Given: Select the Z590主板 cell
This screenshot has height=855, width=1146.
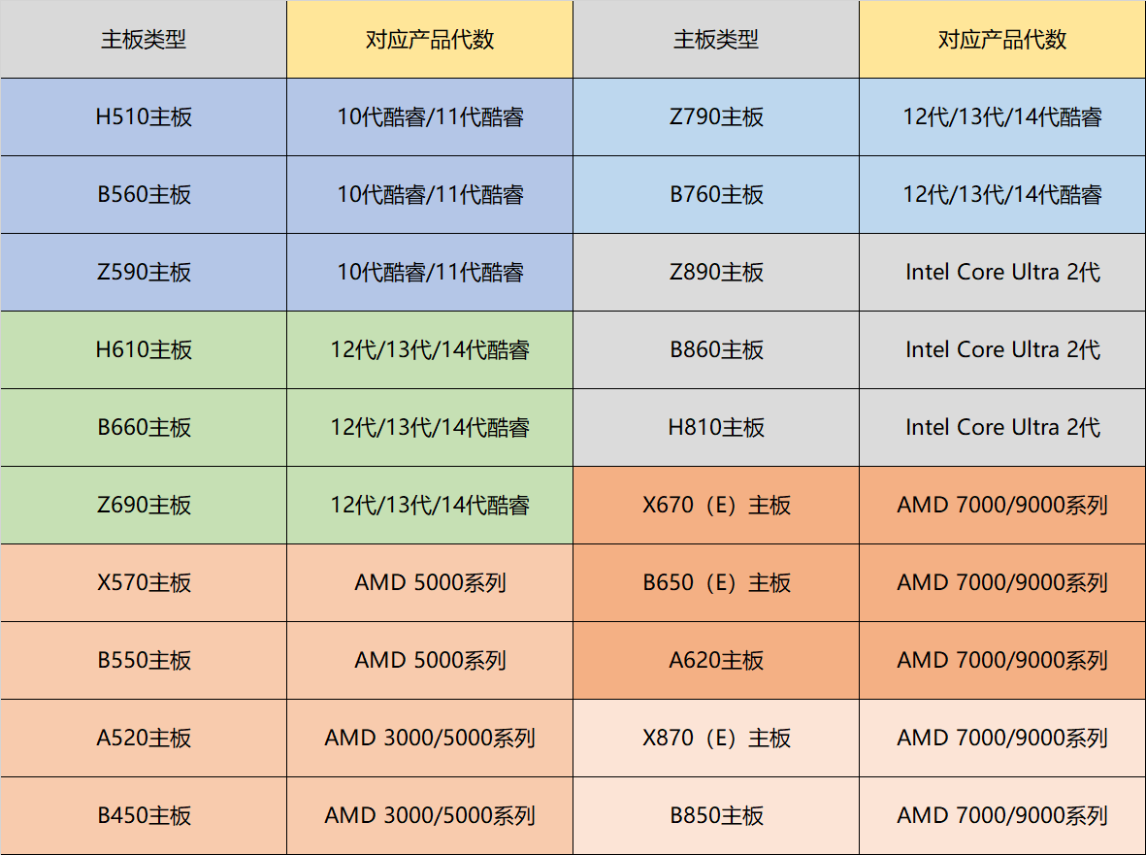Looking at the screenshot, I should point(144,272).
